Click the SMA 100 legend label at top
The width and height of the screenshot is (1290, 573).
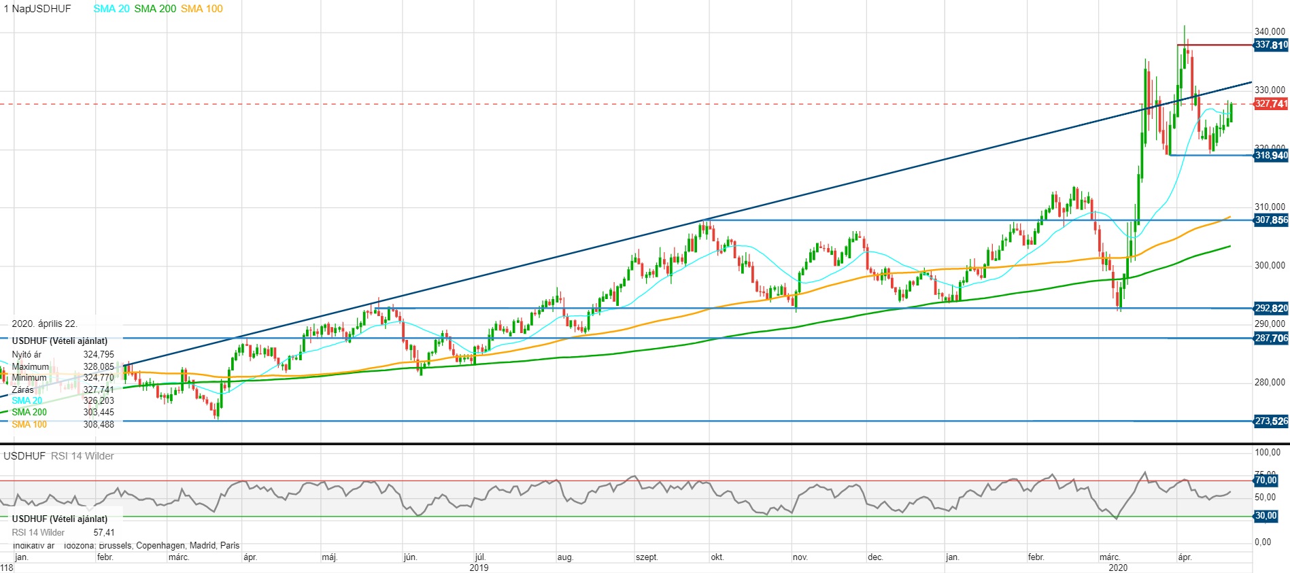pos(202,9)
